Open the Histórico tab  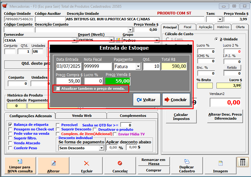[x=223, y=27]
